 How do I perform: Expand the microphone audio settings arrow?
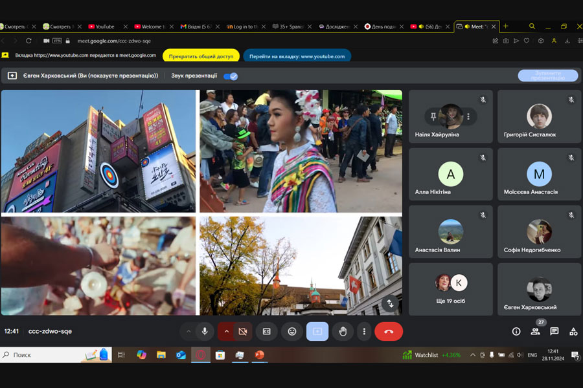[189, 331]
